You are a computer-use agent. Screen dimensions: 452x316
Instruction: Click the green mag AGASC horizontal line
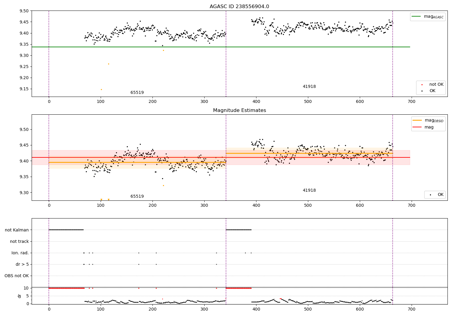point(221,47)
